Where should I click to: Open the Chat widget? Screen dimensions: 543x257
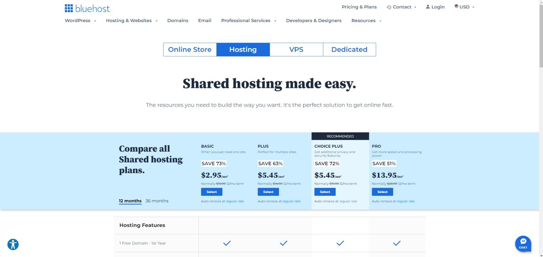coord(523,243)
